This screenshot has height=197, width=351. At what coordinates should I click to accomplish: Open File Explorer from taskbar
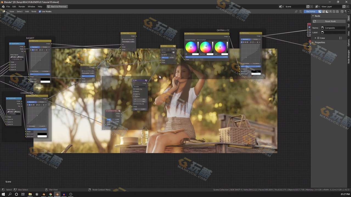(x=30, y=194)
